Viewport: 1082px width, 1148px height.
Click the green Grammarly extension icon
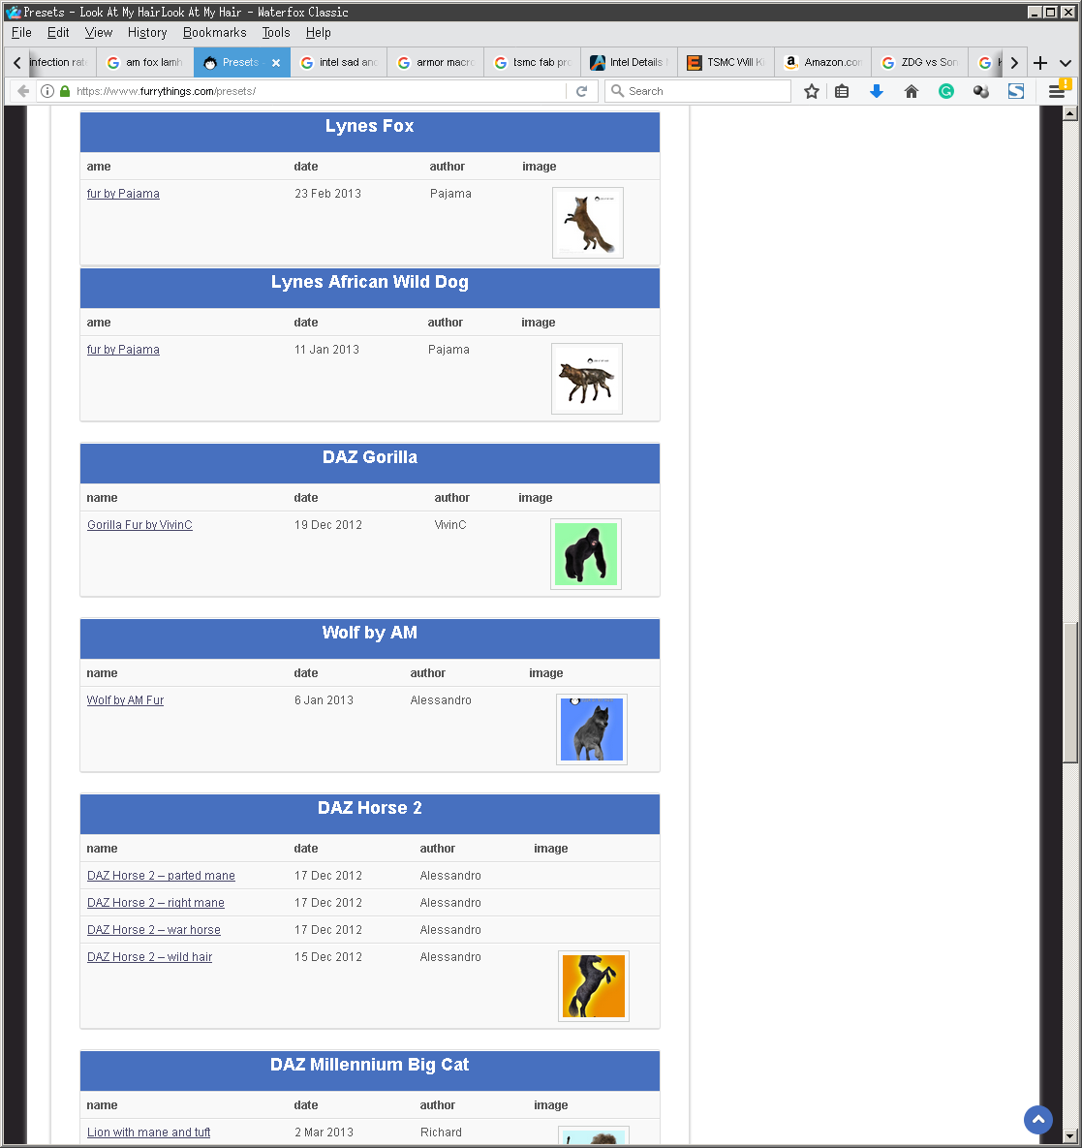[x=946, y=91]
